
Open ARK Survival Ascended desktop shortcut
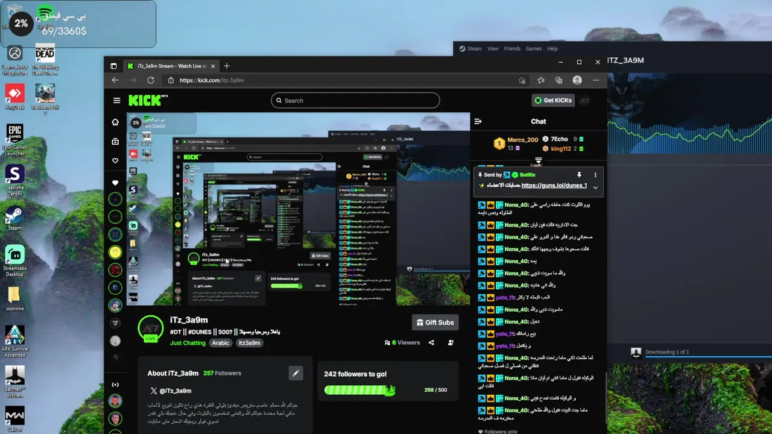pyautogui.click(x=14, y=342)
